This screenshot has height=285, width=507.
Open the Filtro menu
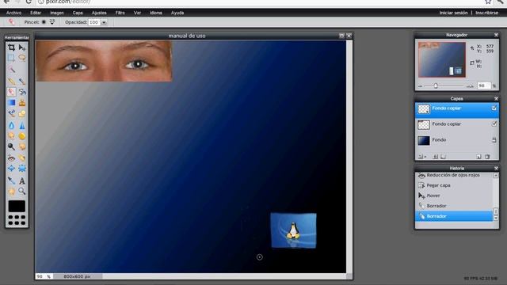[x=120, y=13]
